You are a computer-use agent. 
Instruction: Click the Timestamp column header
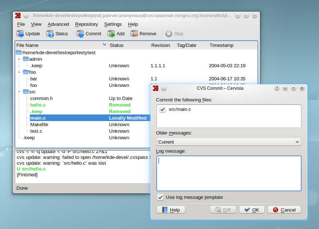tap(222, 45)
